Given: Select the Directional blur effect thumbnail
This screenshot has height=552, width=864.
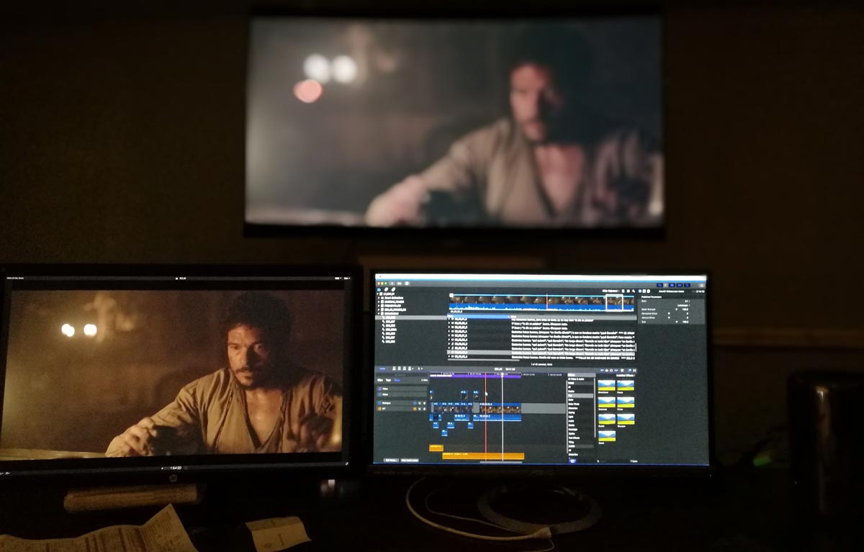Looking at the screenshot, I should pyautogui.click(x=607, y=385).
